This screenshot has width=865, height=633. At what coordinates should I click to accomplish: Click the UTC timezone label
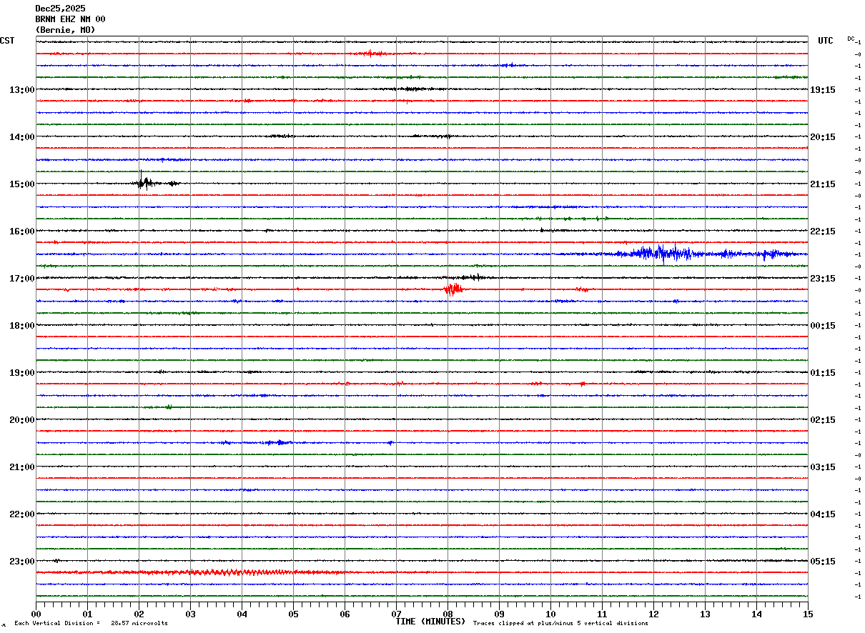click(x=826, y=41)
